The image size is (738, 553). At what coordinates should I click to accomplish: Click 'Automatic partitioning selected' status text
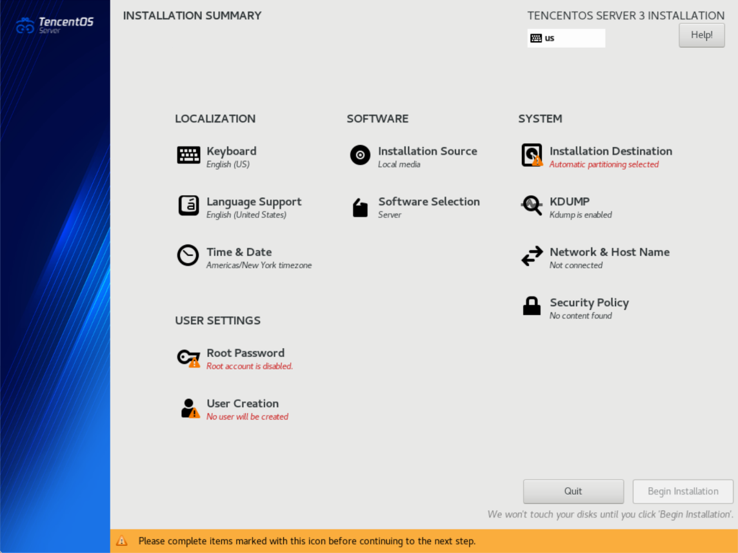604,164
